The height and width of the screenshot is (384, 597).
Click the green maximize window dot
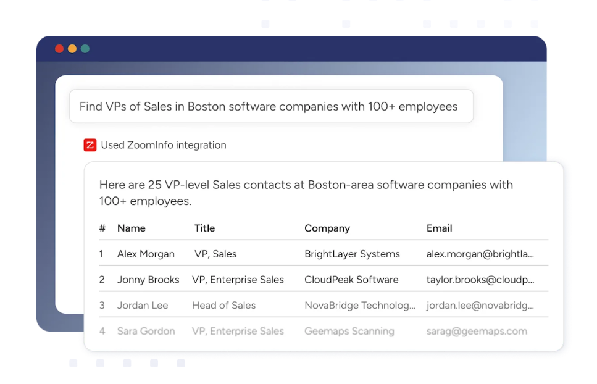(x=85, y=49)
